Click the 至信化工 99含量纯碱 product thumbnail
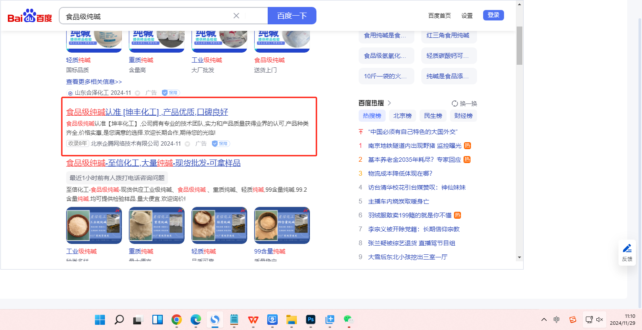This screenshot has width=642, height=330. [x=282, y=225]
